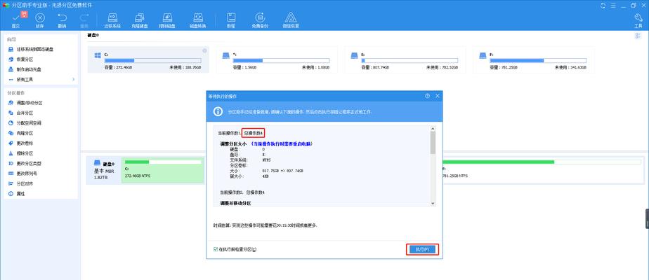The width and height of the screenshot is (649, 280).
Task: Open the 擦除磁盘 (Wipe Disk) toolbar tool
Action: click(x=167, y=20)
